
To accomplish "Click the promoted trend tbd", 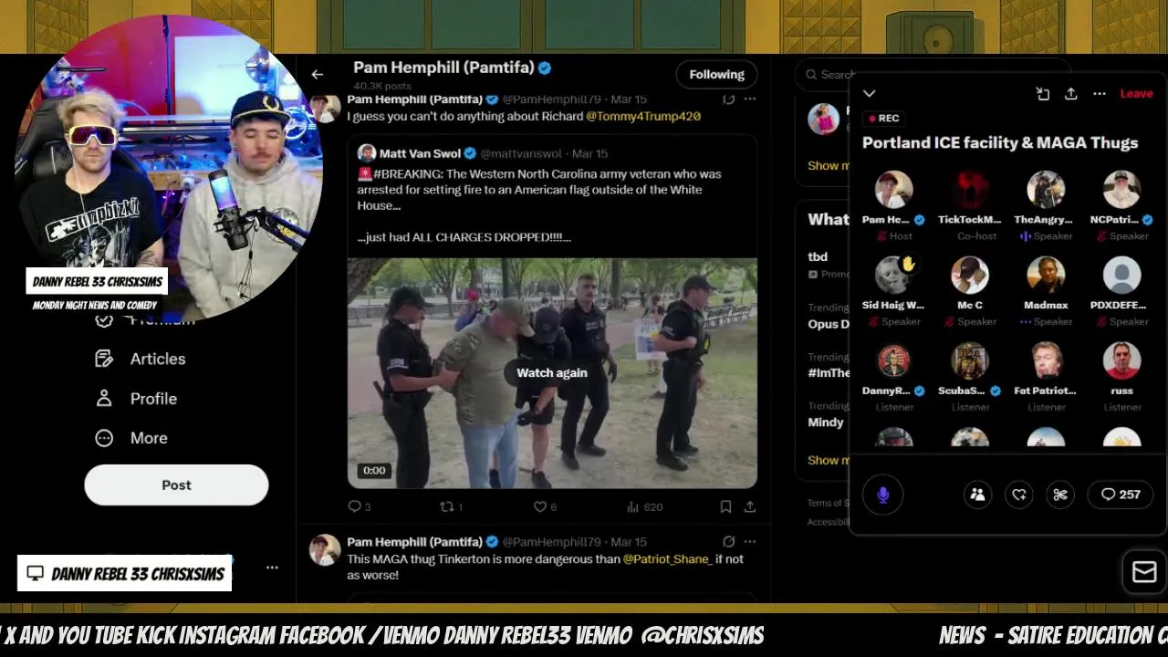I will click(818, 256).
